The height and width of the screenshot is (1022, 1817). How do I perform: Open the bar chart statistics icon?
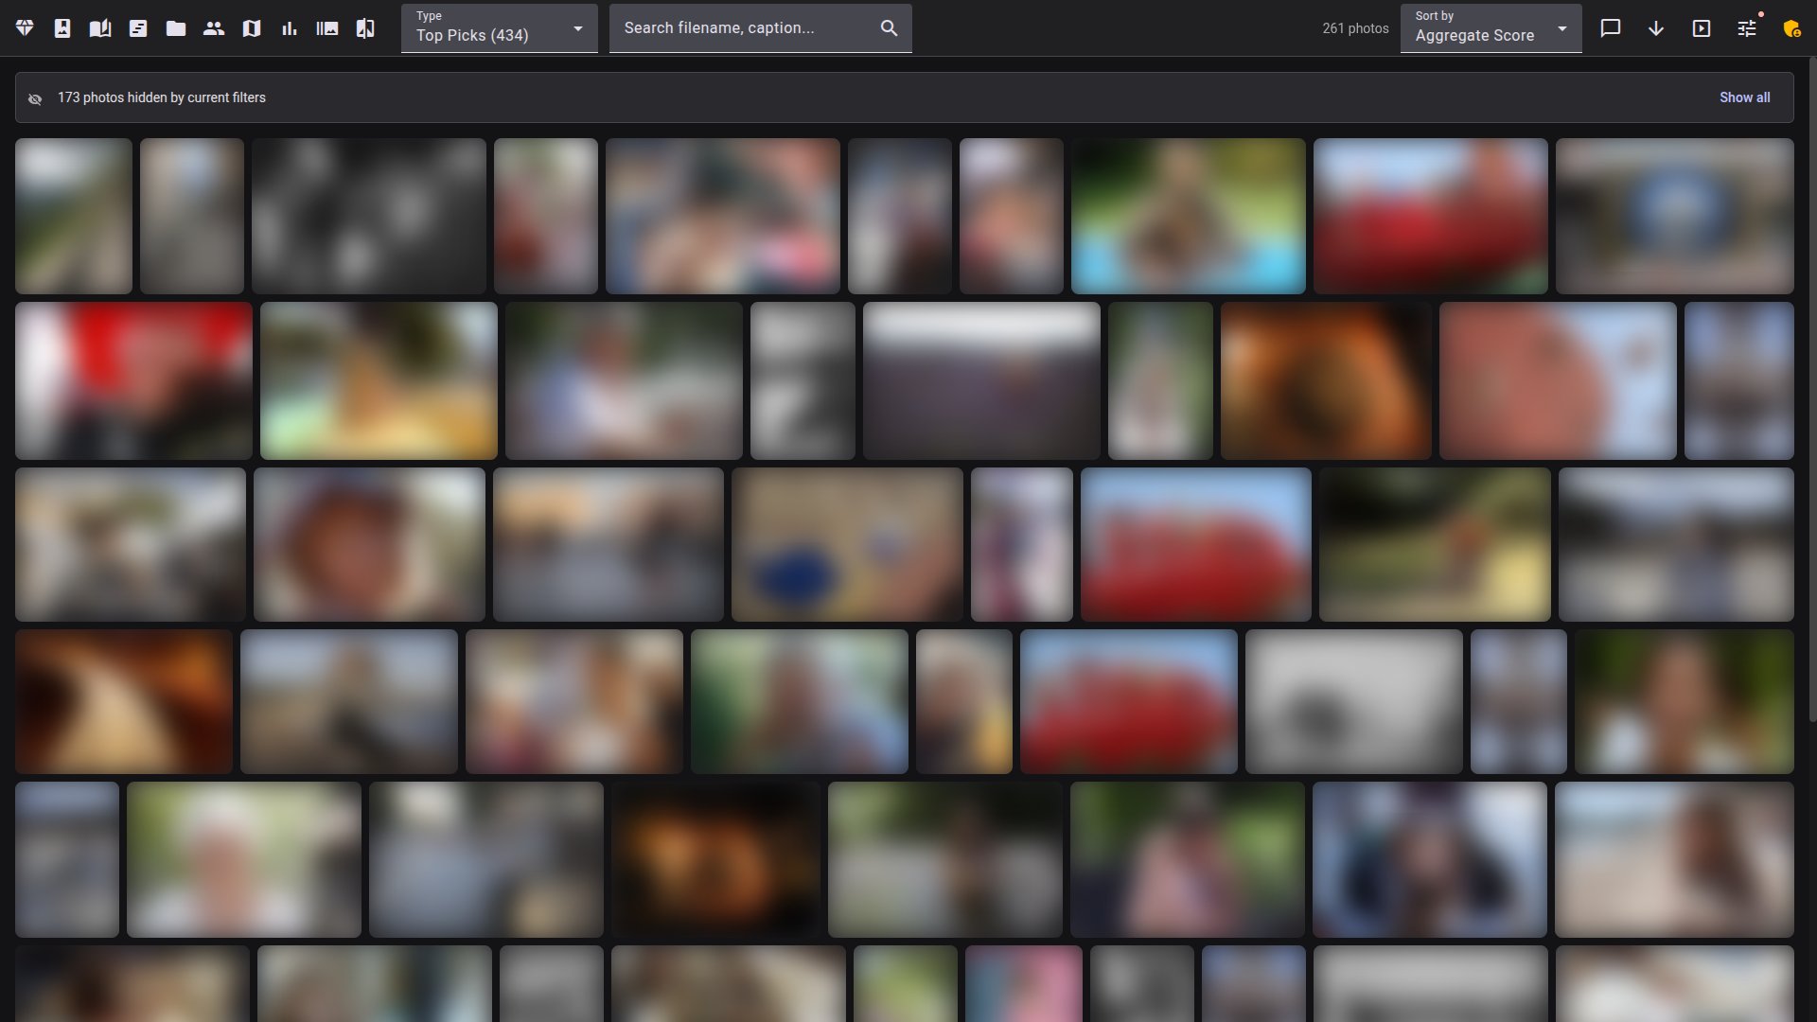[290, 28]
